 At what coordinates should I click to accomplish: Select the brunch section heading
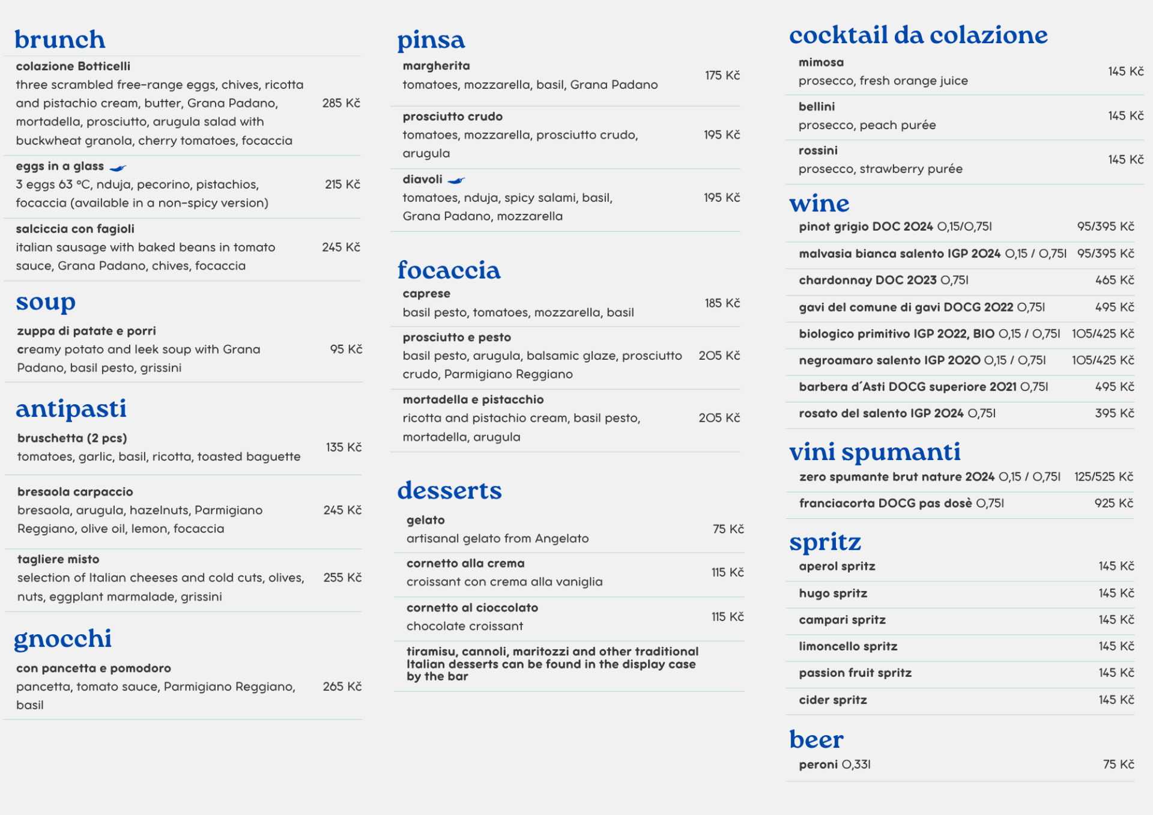click(x=60, y=40)
